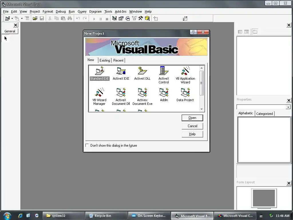Screen dimensions: 293x220
Task: Click Toggle Folders icon in the project panel
Action: (255, 32)
